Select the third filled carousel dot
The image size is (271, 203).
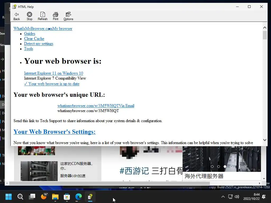(225, 167)
